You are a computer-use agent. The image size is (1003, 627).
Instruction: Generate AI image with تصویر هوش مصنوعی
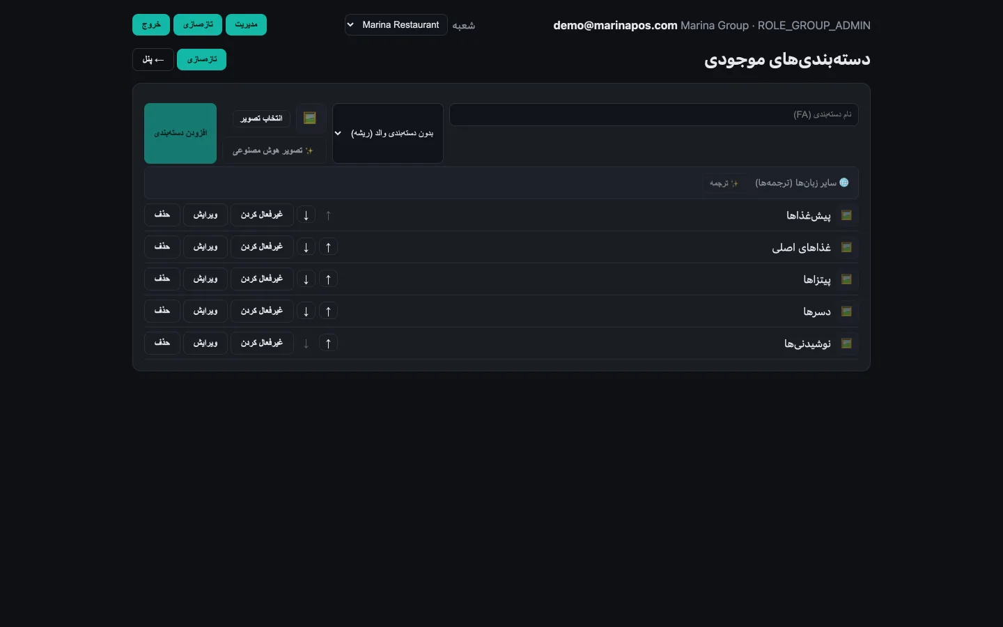[273, 150]
